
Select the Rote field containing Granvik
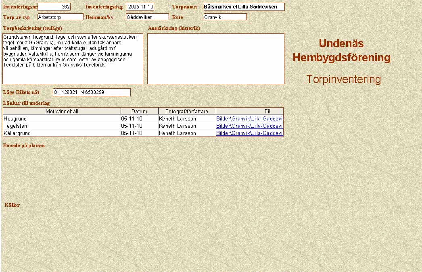(x=225, y=17)
